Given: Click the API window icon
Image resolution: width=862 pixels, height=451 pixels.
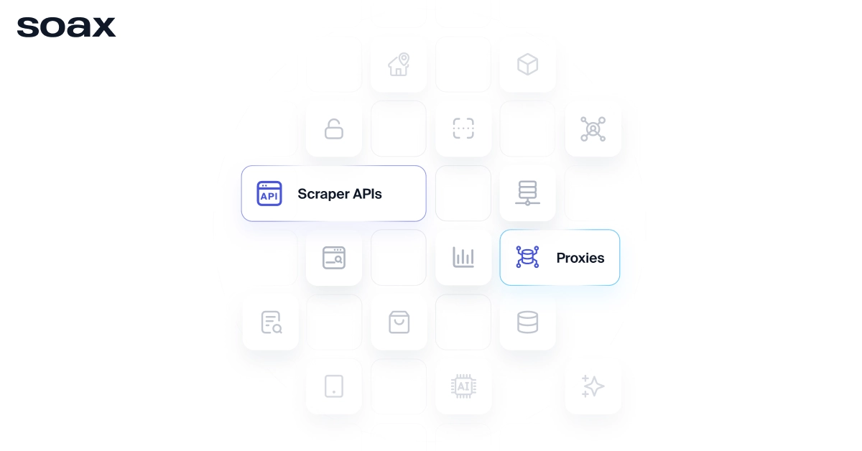Looking at the screenshot, I should [x=269, y=193].
